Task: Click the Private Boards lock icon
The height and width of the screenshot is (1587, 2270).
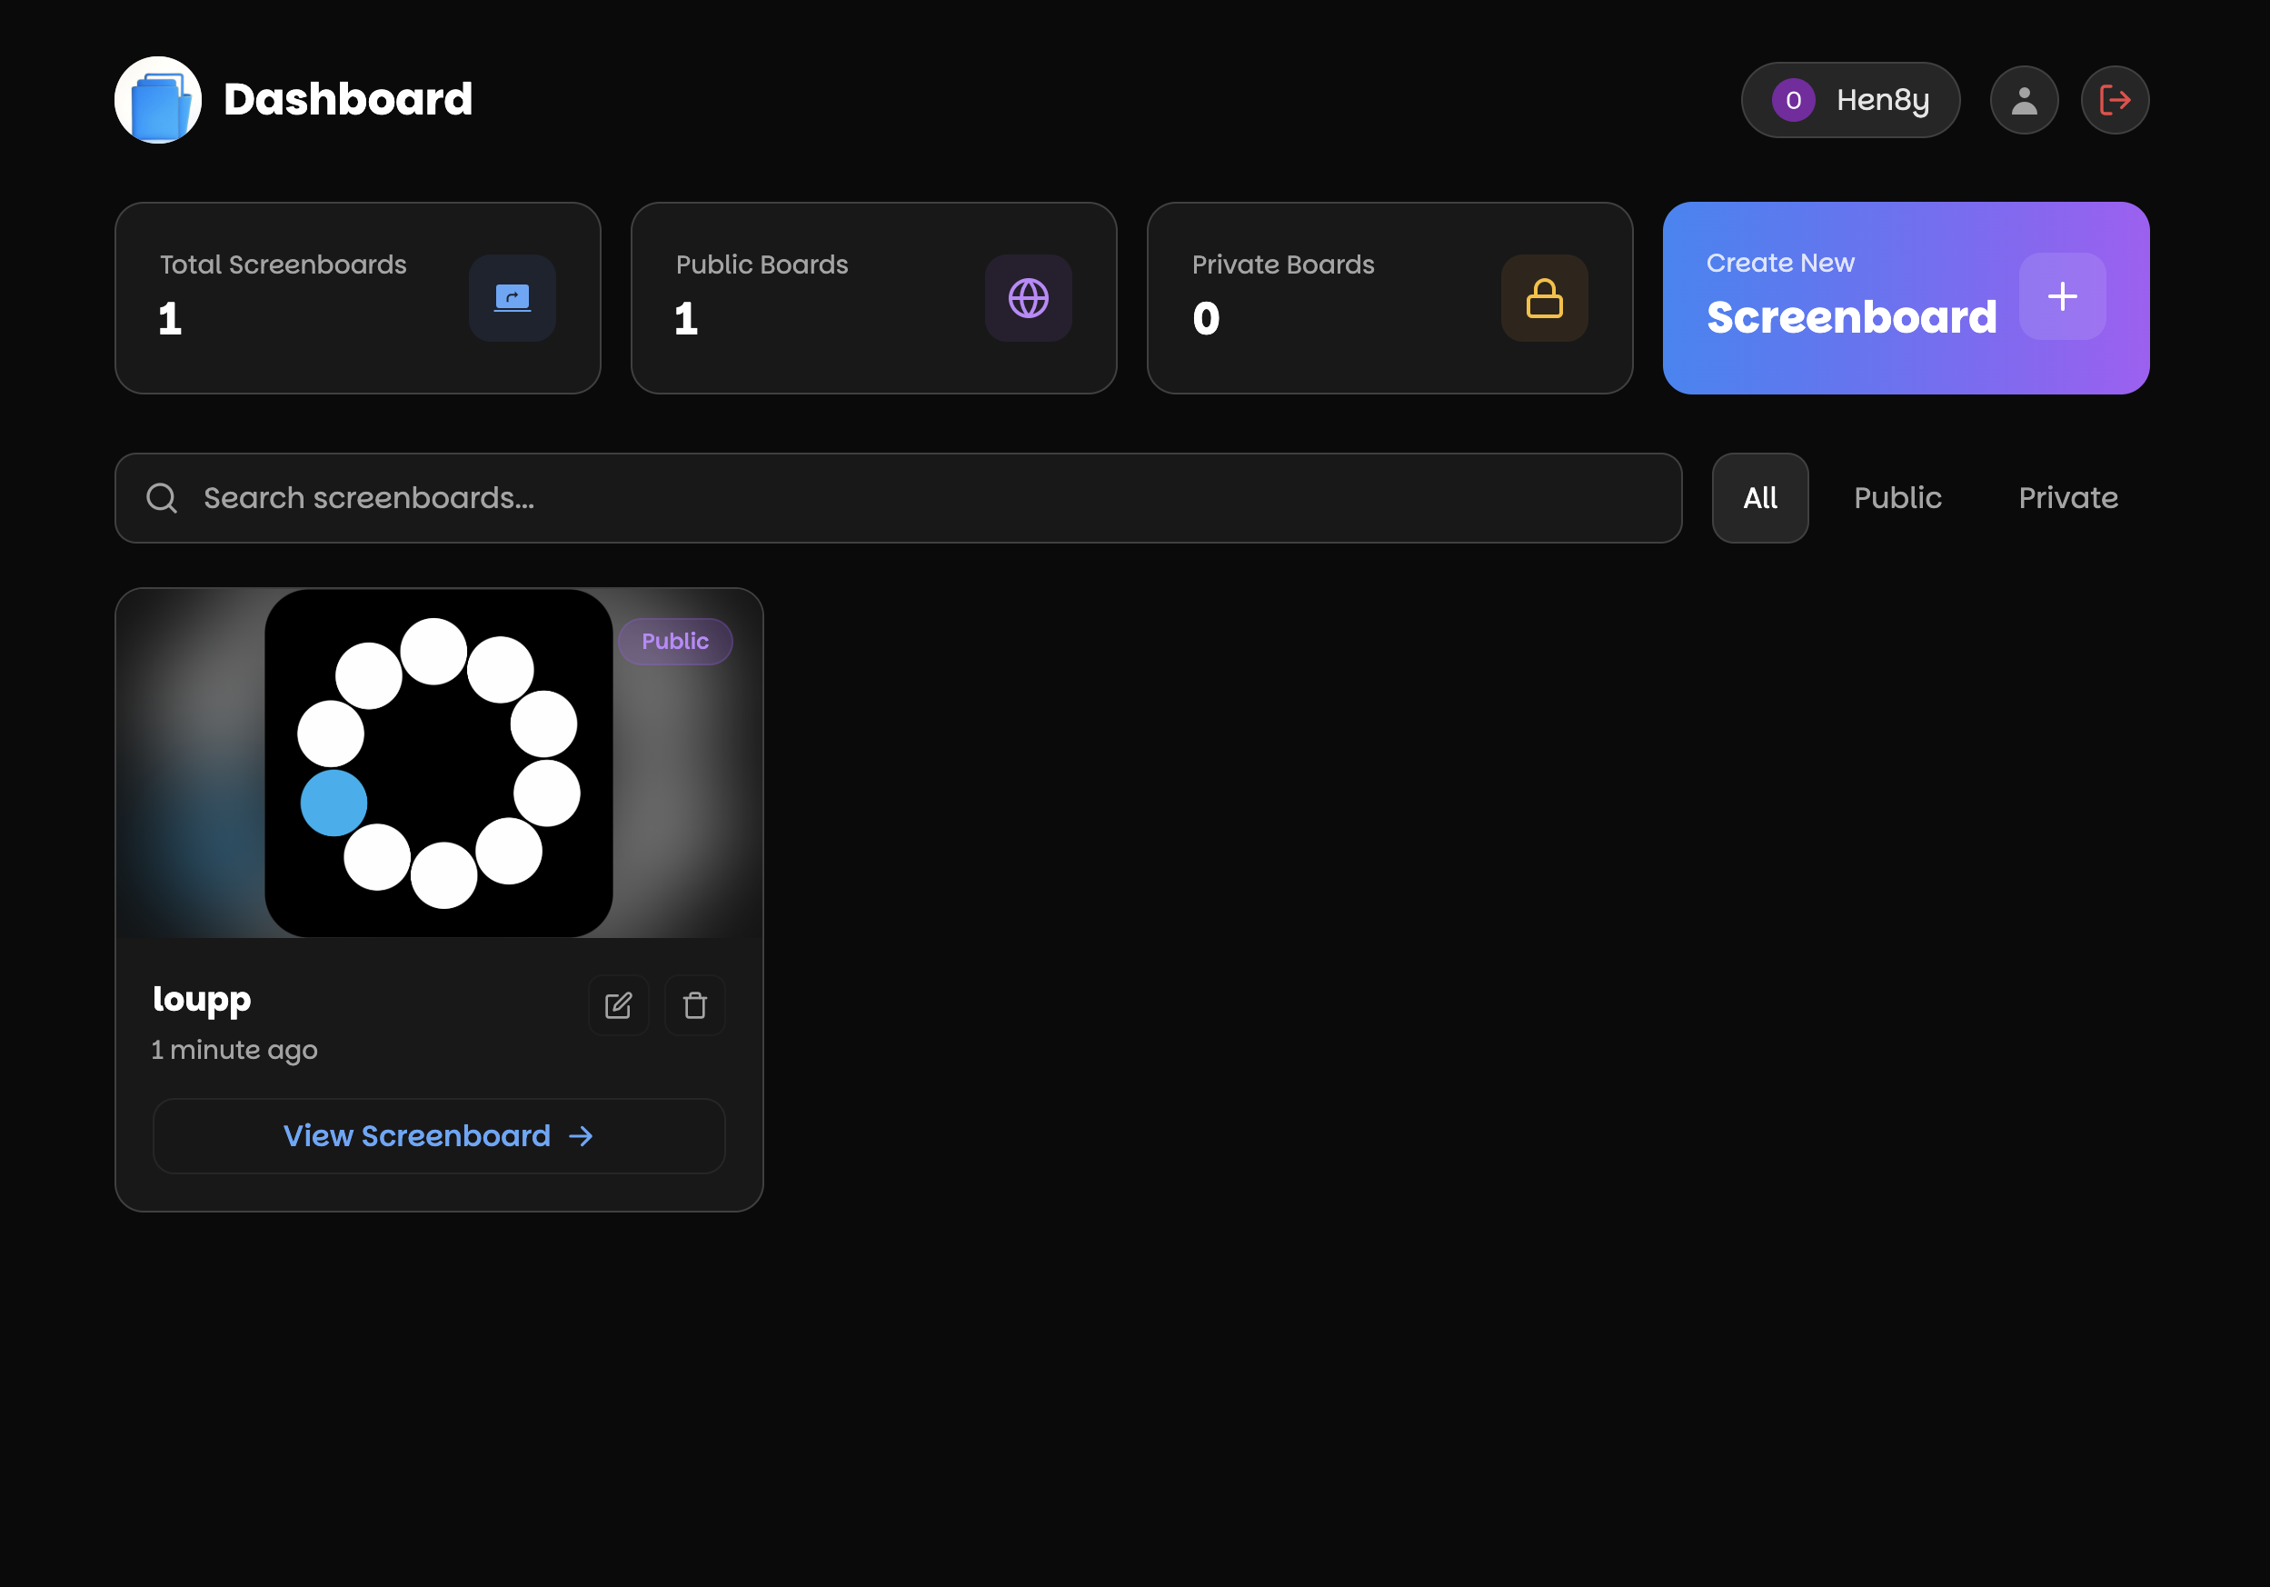Action: coord(1544,297)
